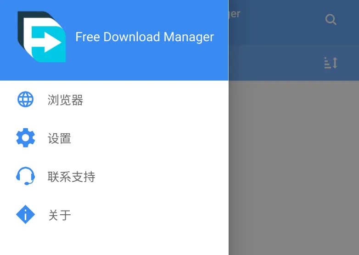
Task: Click the Free Download Manager title text
Action: 145,37
